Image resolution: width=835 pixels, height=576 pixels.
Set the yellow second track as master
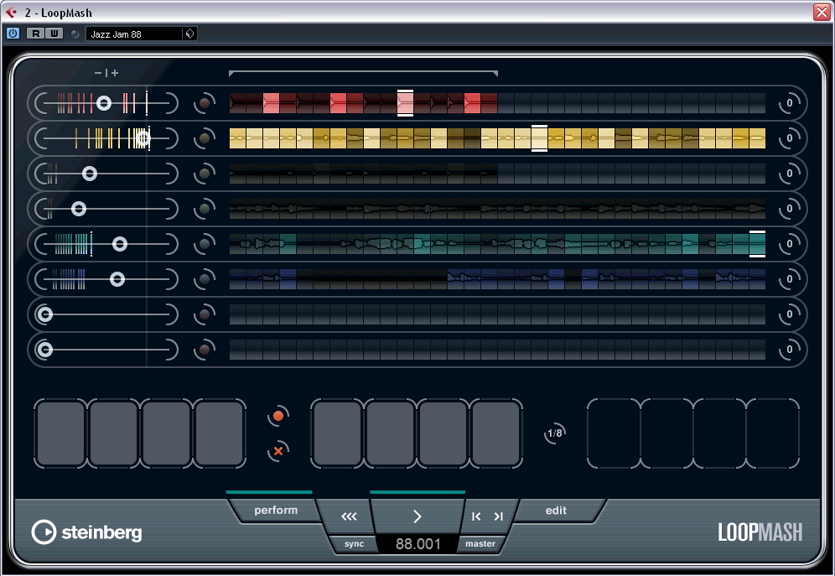[x=205, y=138]
